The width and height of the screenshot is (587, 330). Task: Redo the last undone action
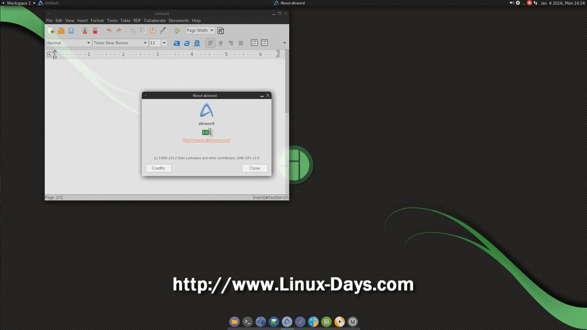(x=119, y=31)
